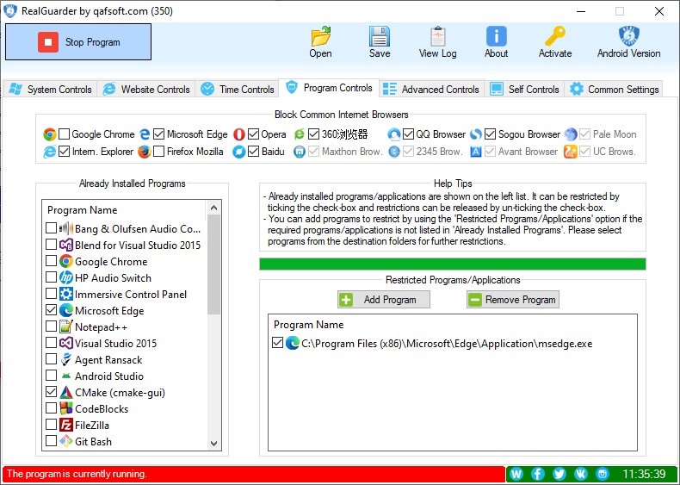Click the Save floppy disk icon
Image resolution: width=680 pixels, height=485 pixels.
click(380, 37)
